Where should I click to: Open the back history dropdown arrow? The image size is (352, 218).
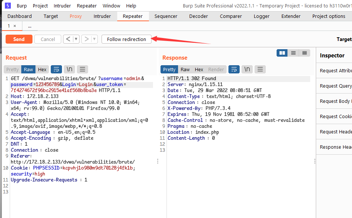point(76,39)
